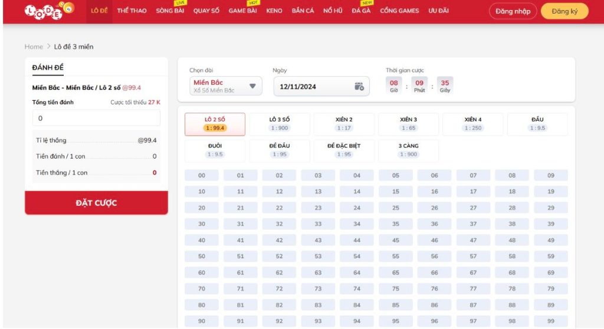
Task: Open the ƯU ĐÃI promotions menu
Action: point(438,11)
